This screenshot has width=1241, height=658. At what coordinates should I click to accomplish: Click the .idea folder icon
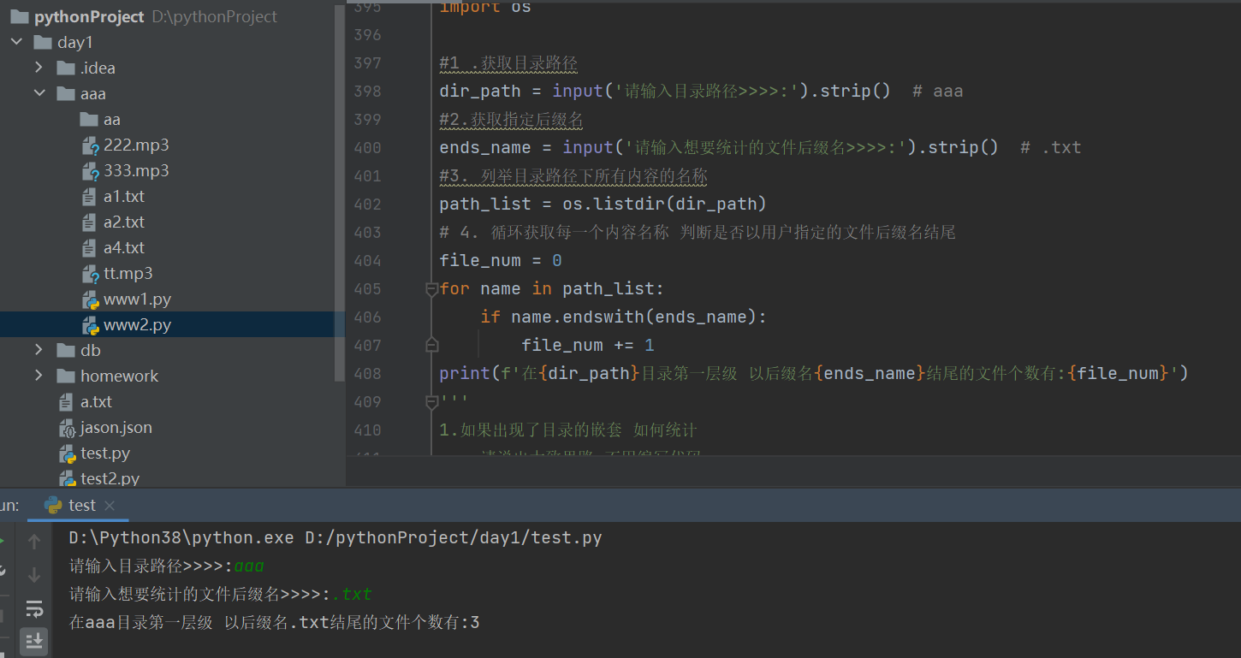[x=66, y=68]
